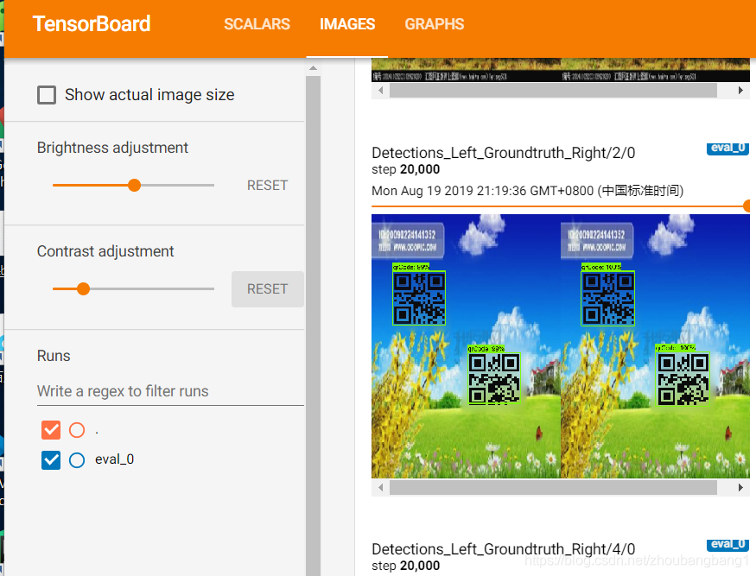Click the Brightness adjustment slider handle
The width and height of the screenshot is (756, 576).
click(x=135, y=185)
